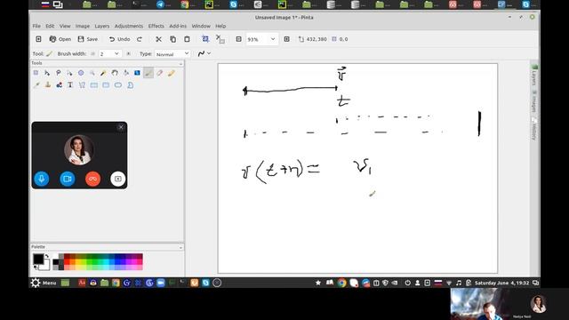This screenshot has width=569, height=320.
Task: Select the Ellipse Select tool
Action: pyautogui.click(x=81, y=73)
